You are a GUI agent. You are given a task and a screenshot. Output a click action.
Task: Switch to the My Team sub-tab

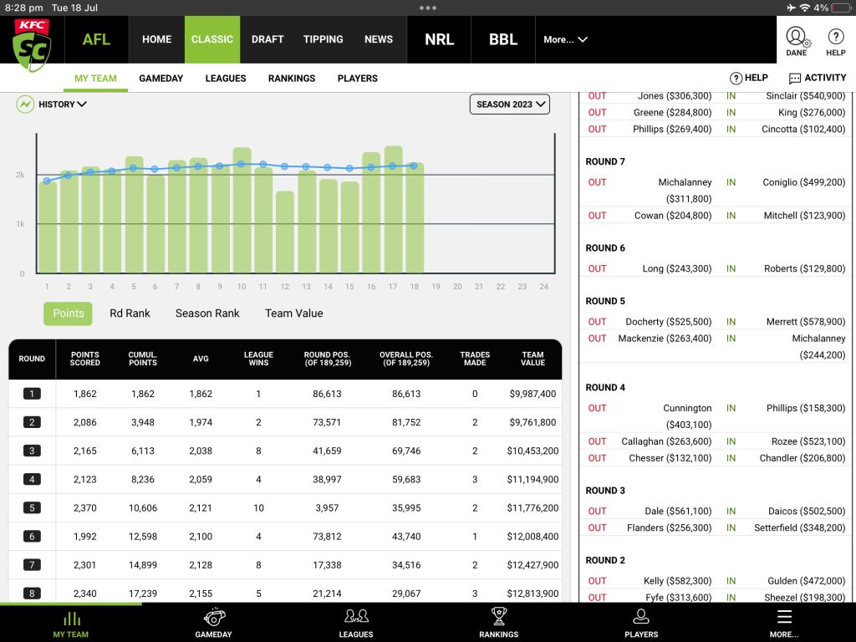pos(95,79)
